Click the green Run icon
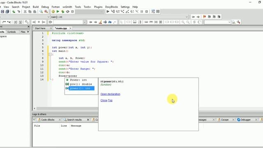The height and width of the screenshot is (148, 263). (x=58, y=12)
